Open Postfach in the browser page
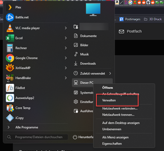 coord(130,31)
